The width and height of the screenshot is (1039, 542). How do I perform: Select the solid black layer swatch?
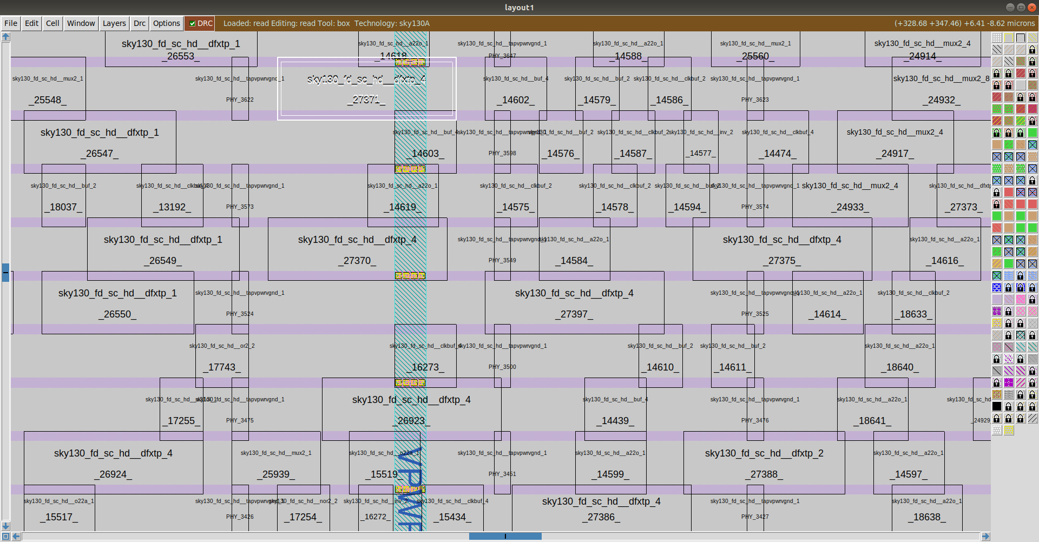[997, 406]
